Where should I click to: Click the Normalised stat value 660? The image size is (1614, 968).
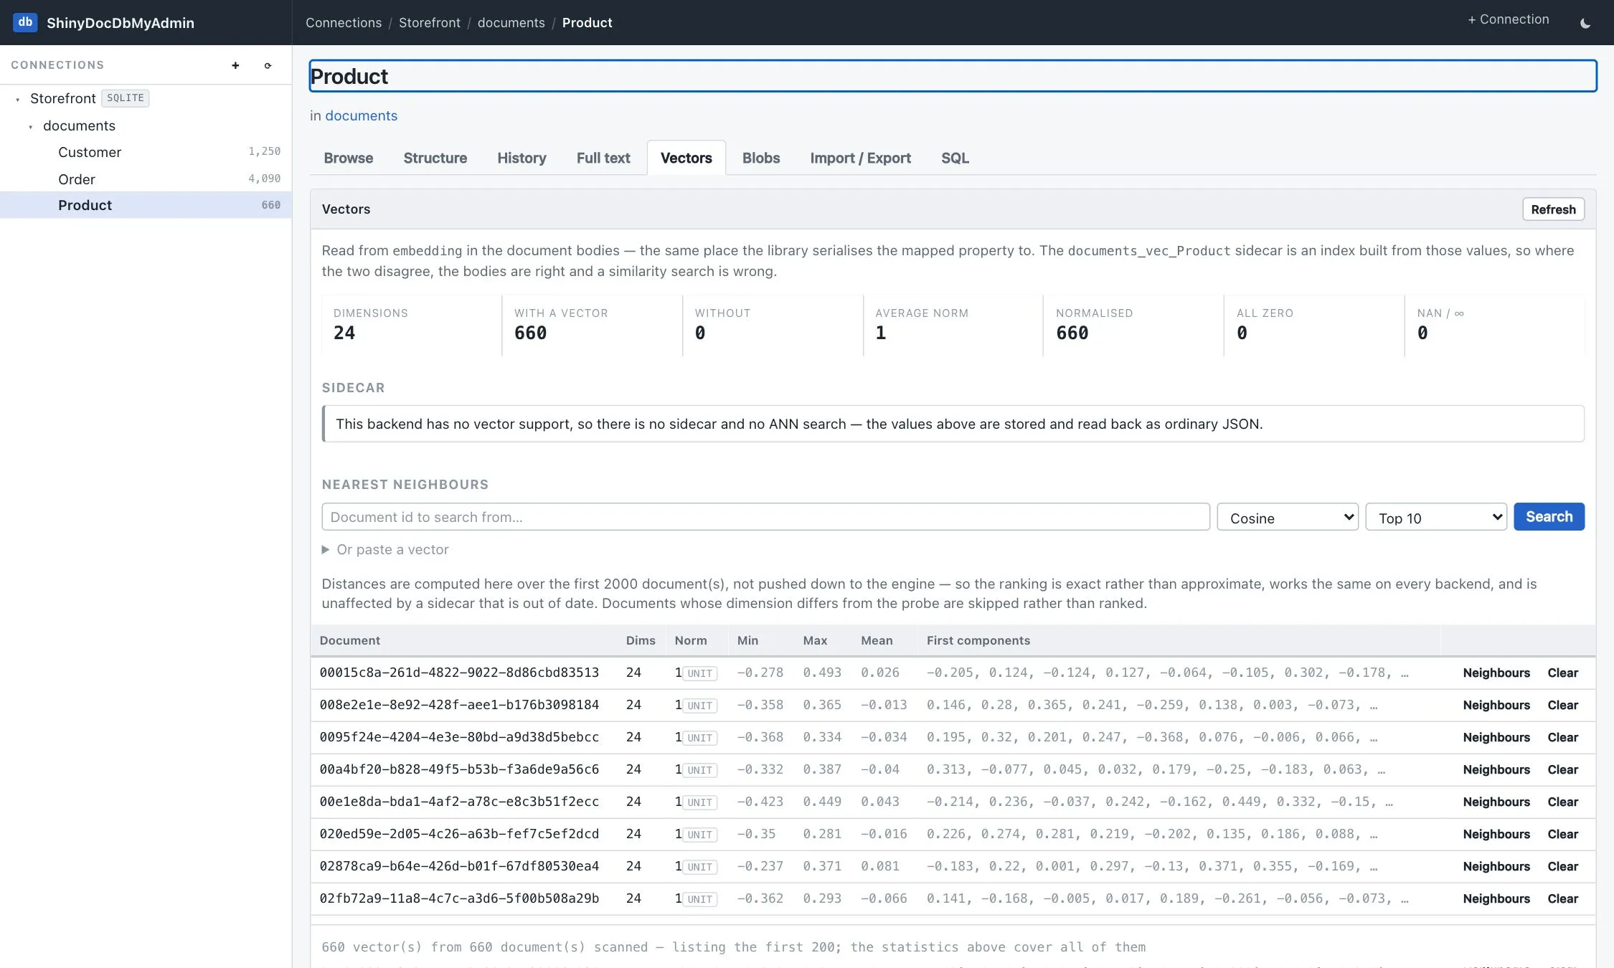pos(1072,333)
